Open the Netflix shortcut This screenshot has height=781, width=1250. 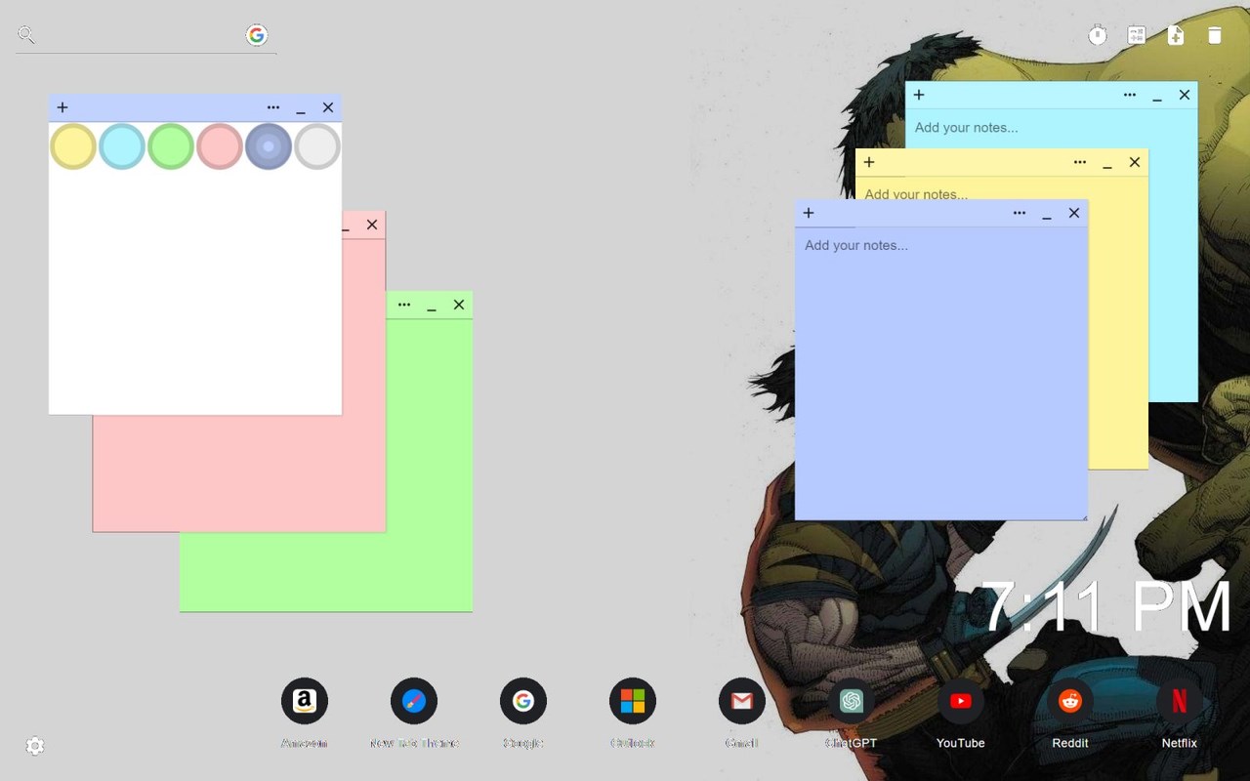[x=1180, y=701]
